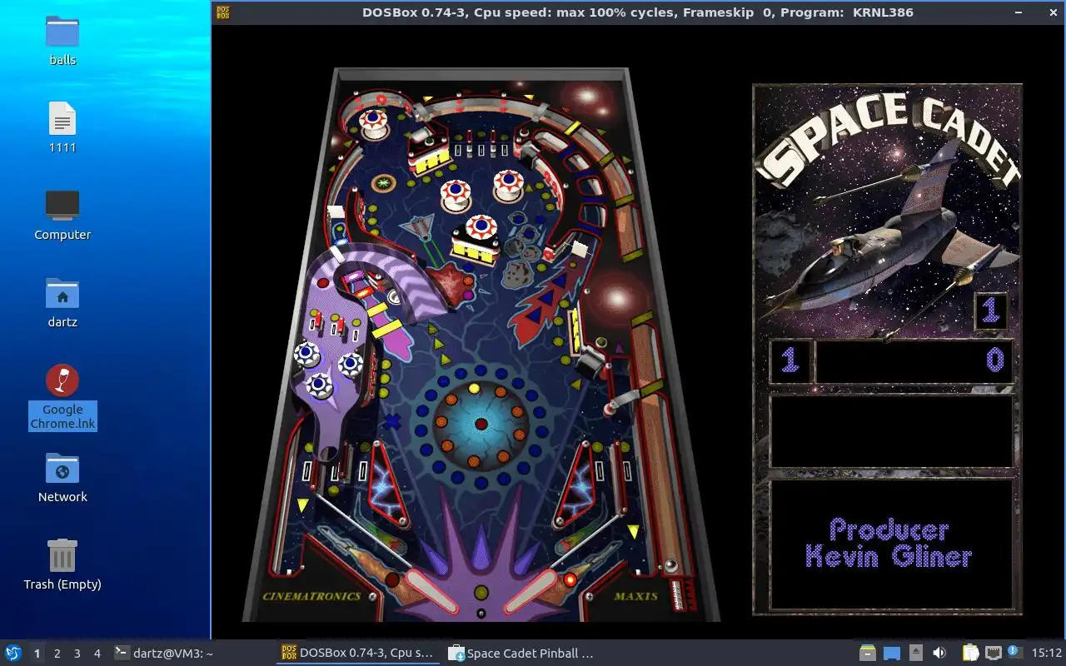This screenshot has width=1066, height=666.
Task: Click the DOSBox icon in the taskbar
Action: 289,654
